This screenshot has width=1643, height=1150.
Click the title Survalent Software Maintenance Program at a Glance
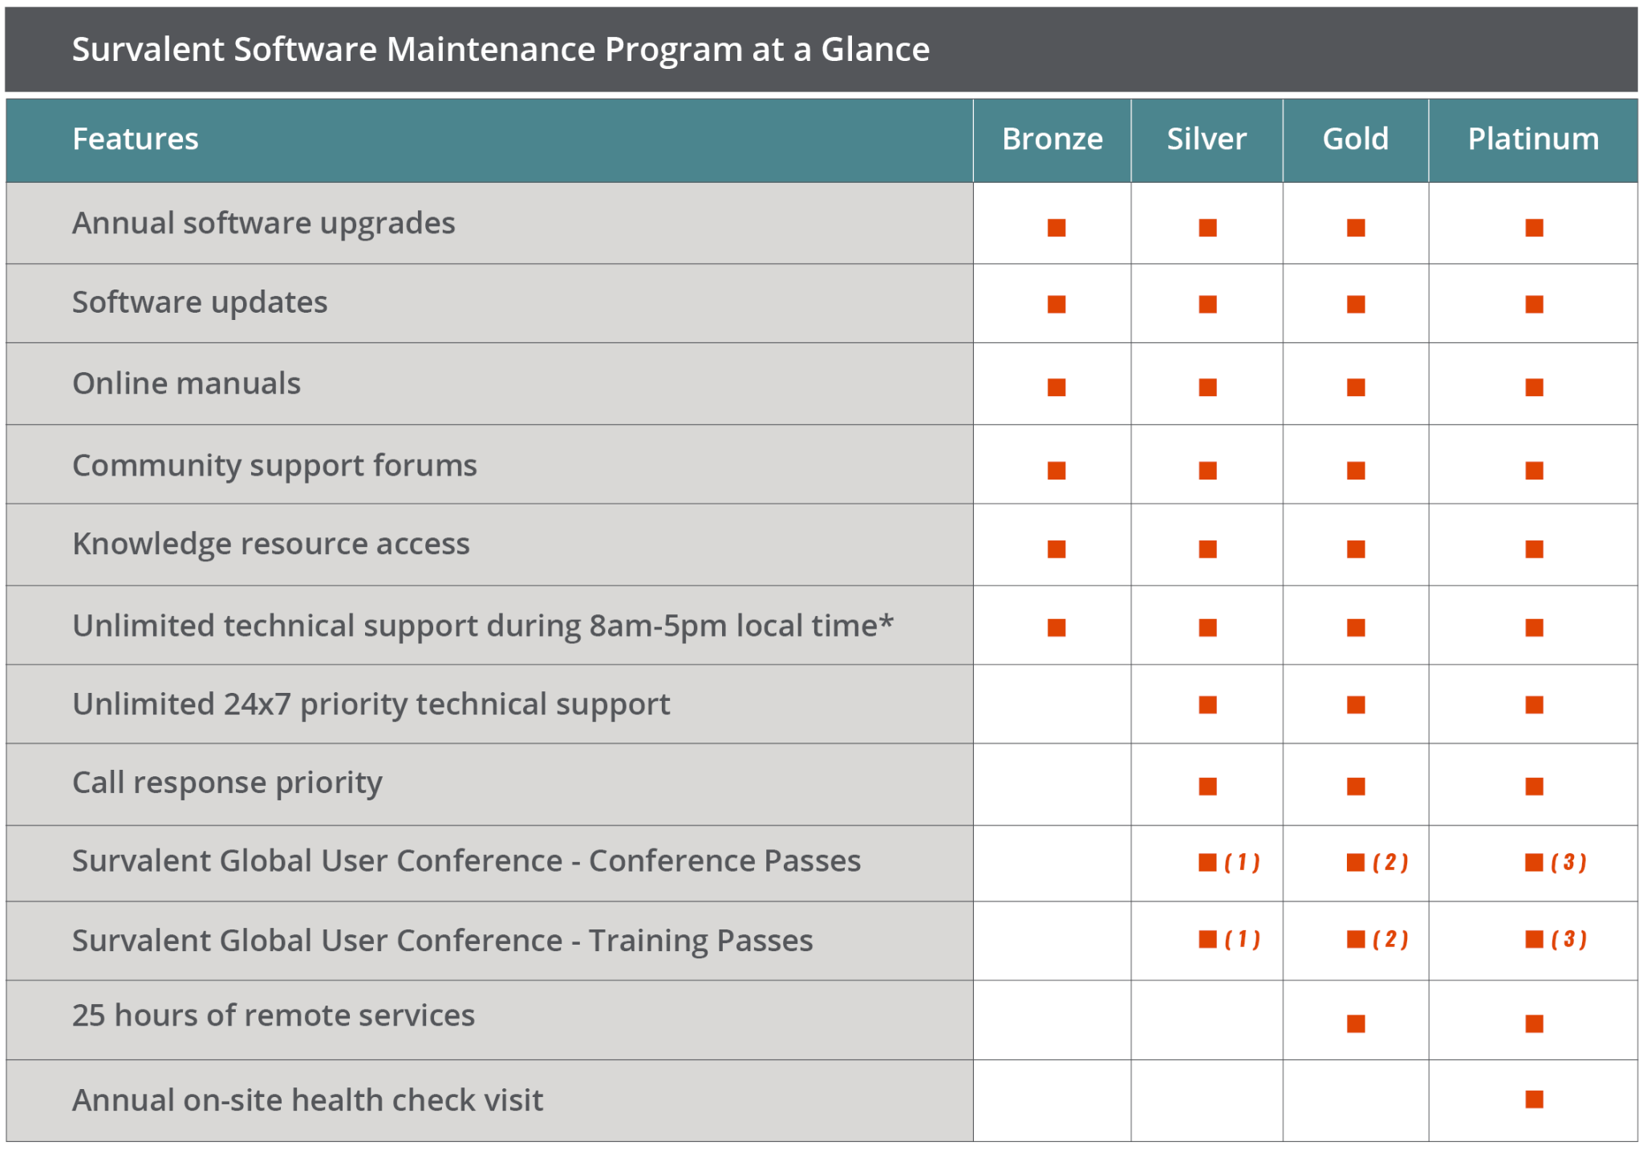(x=501, y=50)
